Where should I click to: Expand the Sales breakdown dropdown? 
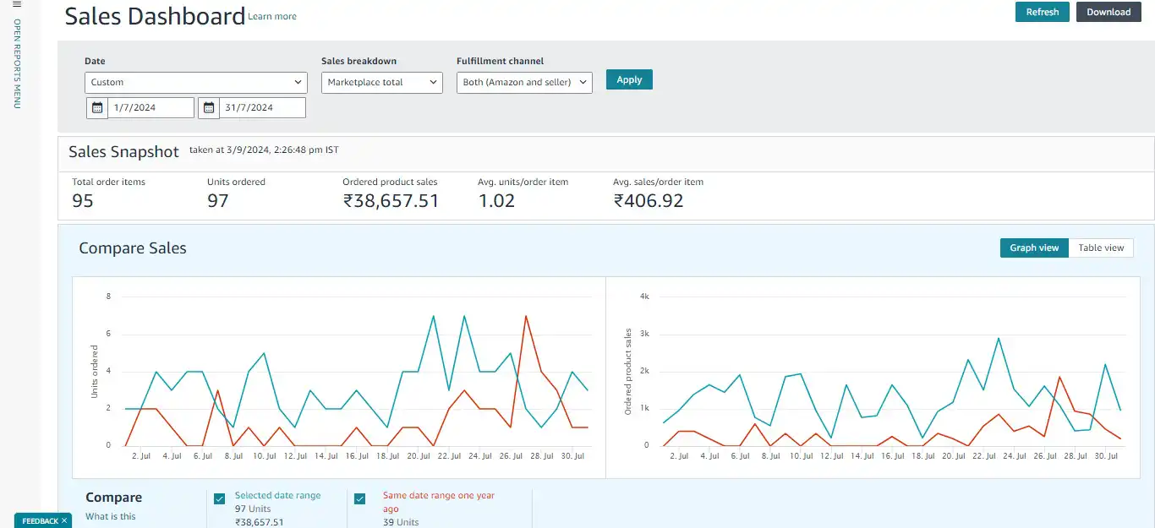pyautogui.click(x=381, y=82)
